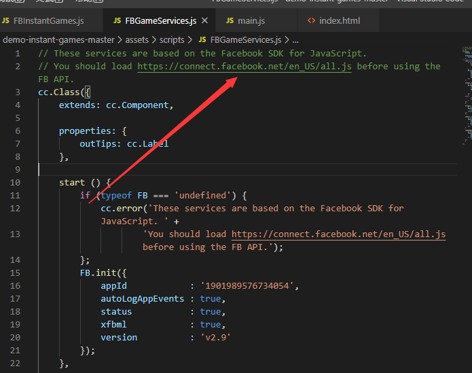This screenshot has height=373, width=472.
Task: Open the all.js URL on line 2
Action: click(244, 67)
